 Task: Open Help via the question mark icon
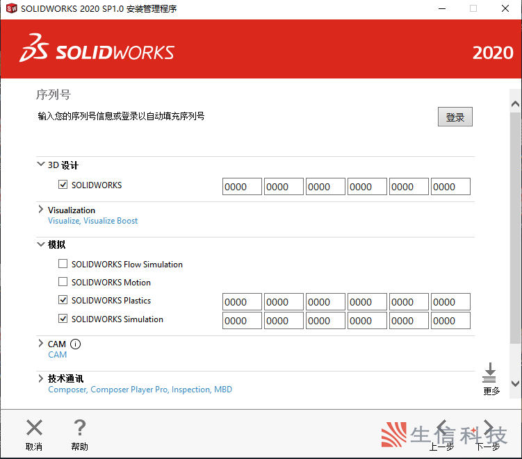coord(79,427)
